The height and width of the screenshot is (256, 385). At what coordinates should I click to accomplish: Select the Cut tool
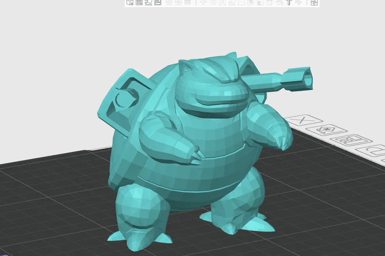(x=241, y=2)
